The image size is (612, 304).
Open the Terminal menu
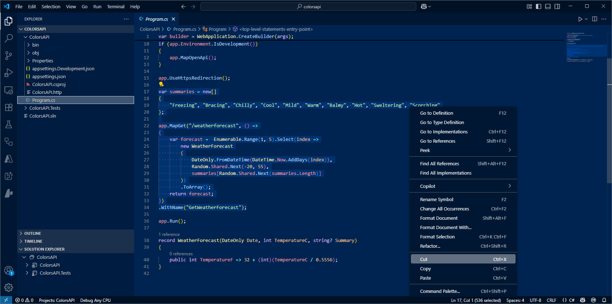[x=115, y=6]
